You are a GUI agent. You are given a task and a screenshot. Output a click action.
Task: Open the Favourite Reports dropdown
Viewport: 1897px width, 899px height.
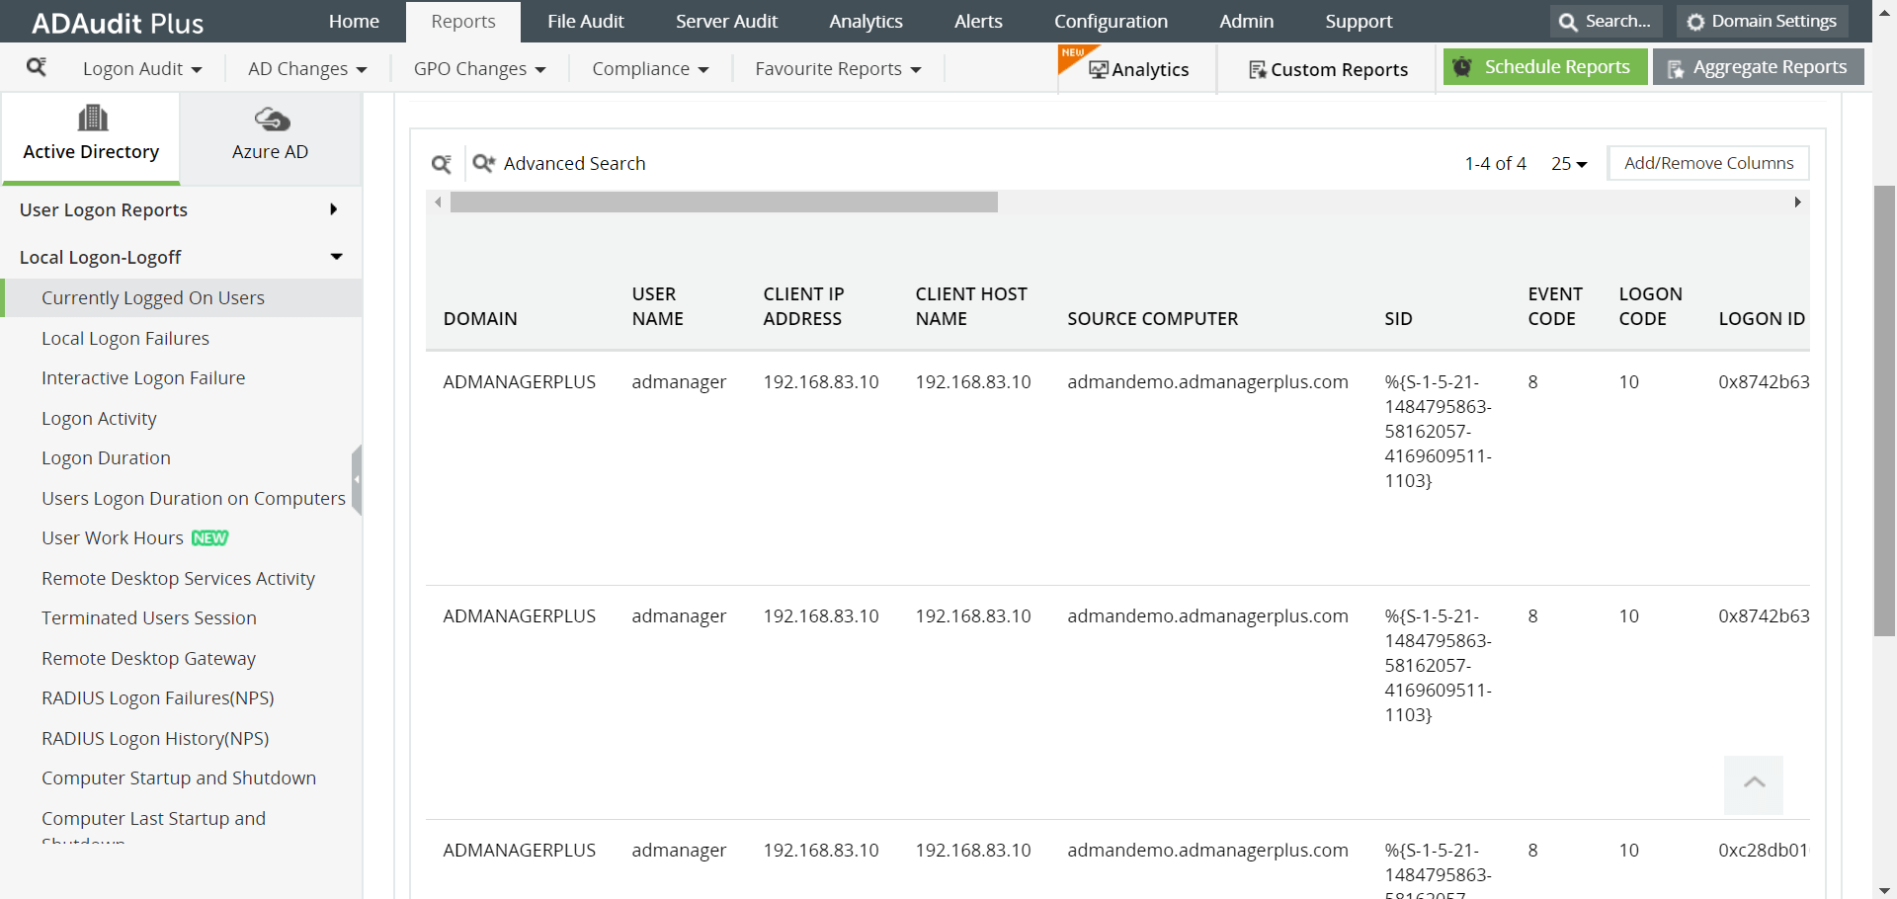coord(838,69)
